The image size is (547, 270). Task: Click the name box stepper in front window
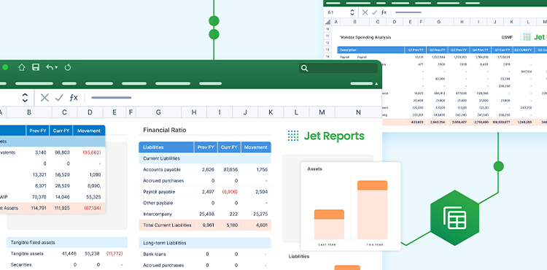(x=25, y=98)
